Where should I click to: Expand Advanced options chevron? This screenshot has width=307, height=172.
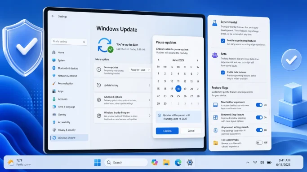click(x=149, y=100)
